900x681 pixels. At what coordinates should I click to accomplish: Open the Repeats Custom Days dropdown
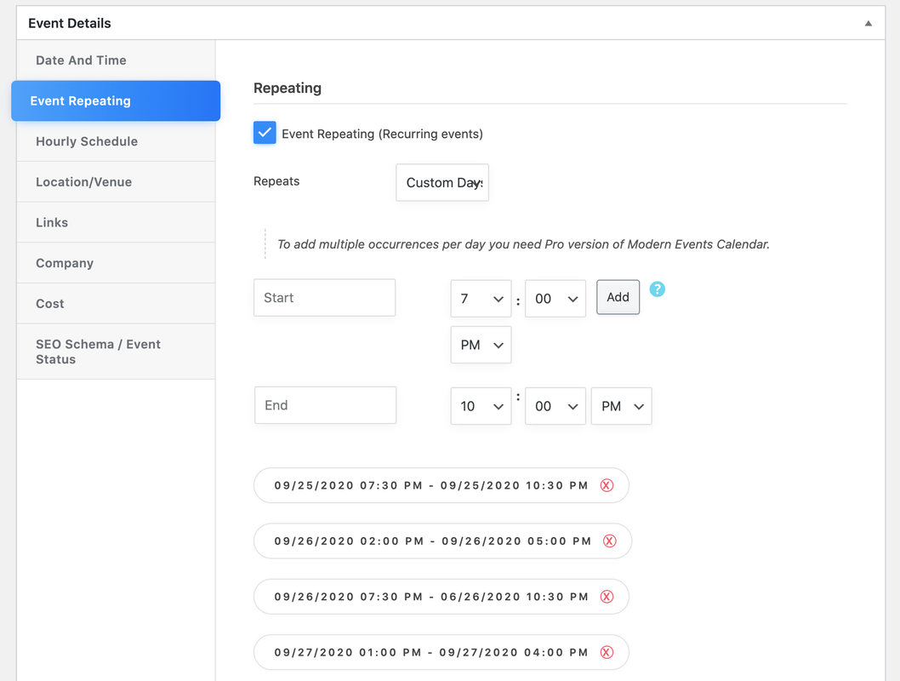[442, 183]
